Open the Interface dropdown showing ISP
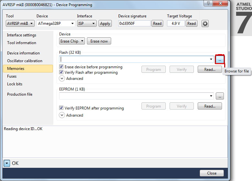 (x=87, y=24)
